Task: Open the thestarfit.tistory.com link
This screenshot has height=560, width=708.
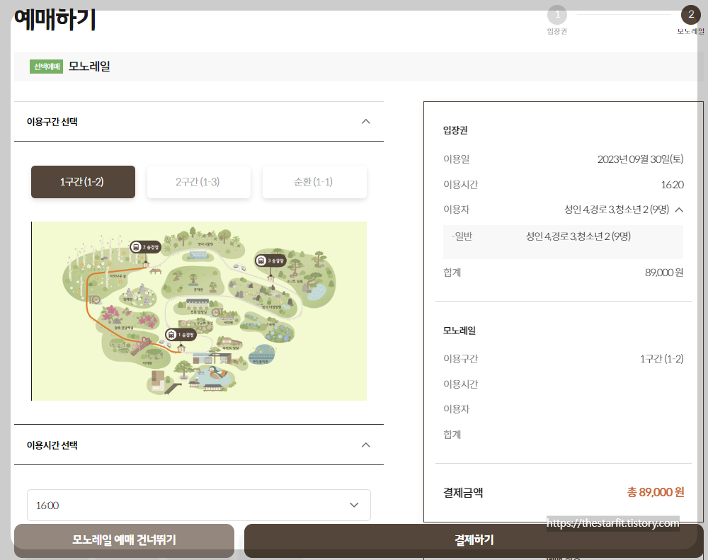Action: (x=613, y=522)
